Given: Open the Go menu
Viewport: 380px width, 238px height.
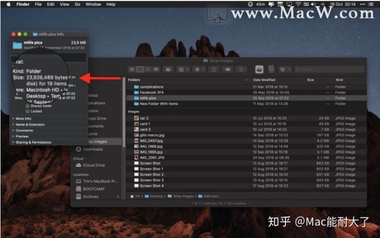Looking at the screenshot, I should pyautogui.click(x=77, y=4).
